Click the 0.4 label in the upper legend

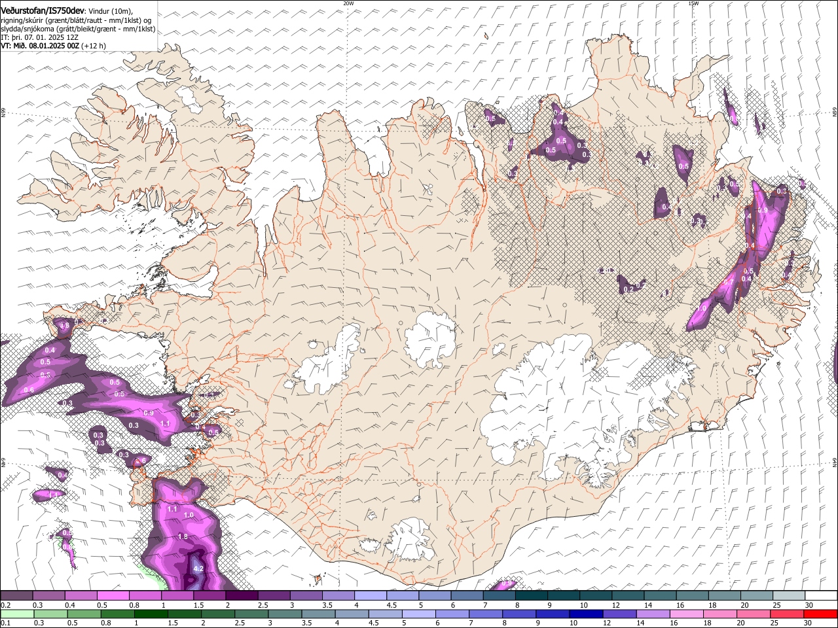[x=70, y=605]
